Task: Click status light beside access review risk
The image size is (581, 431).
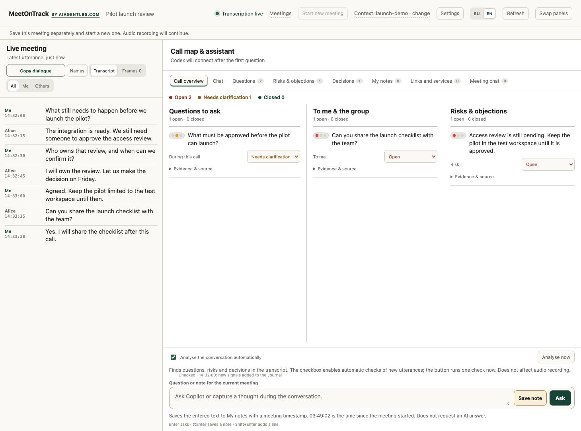Action: (x=458, y=135)
